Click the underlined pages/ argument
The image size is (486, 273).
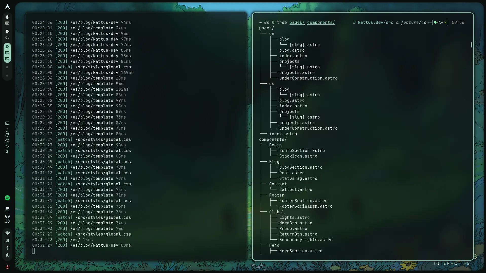point(297,23)
